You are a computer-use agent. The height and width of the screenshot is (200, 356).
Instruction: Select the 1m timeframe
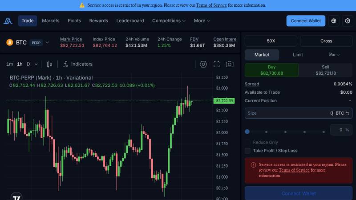click(x=9, y=64)
